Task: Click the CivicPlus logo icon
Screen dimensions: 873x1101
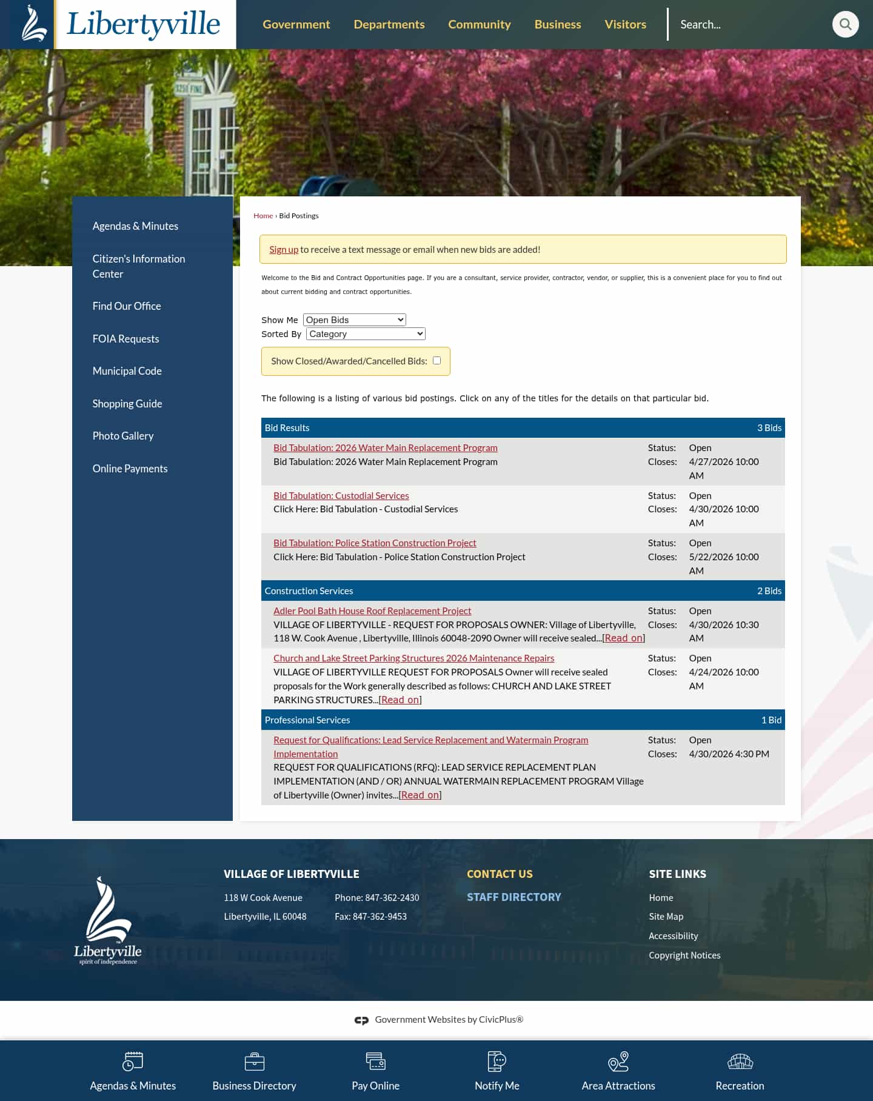Action: point(361,1020)
